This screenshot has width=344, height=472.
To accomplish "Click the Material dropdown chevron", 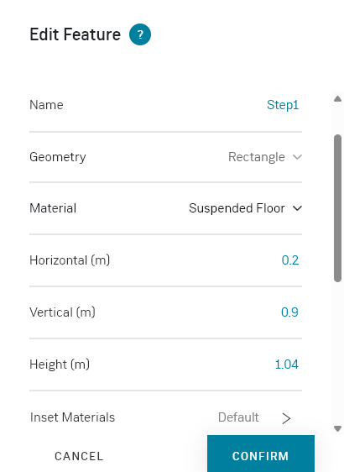I will tap(297, 208).
